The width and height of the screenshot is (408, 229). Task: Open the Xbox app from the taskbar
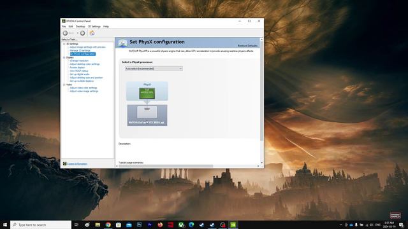(x=181, y=225)
